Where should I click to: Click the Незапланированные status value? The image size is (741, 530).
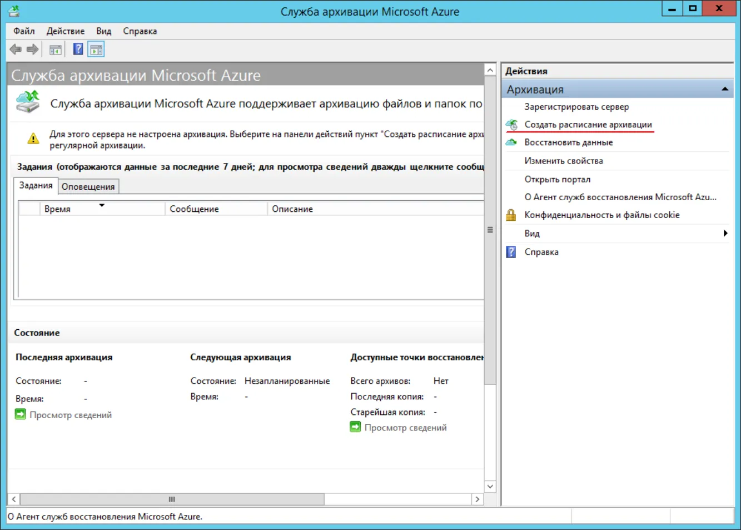(x=287, y=381)
